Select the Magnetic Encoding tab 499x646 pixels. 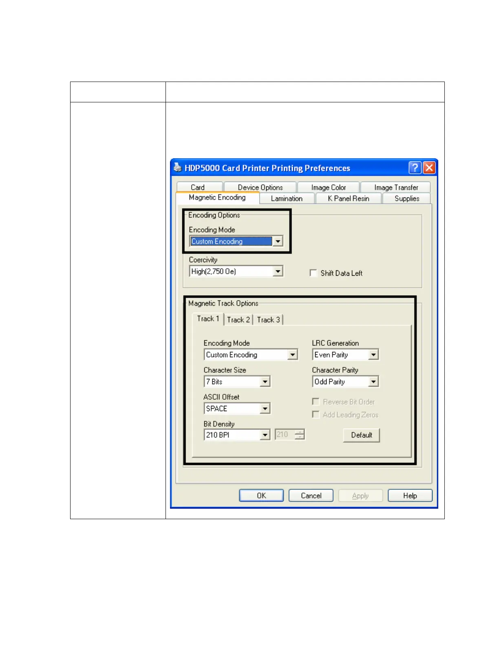(217, 197)
